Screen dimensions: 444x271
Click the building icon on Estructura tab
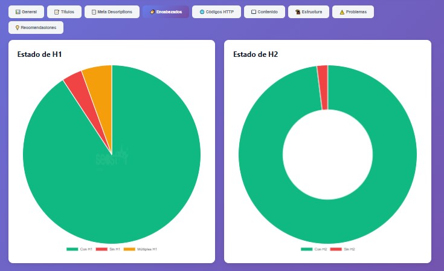pos(298,12)
